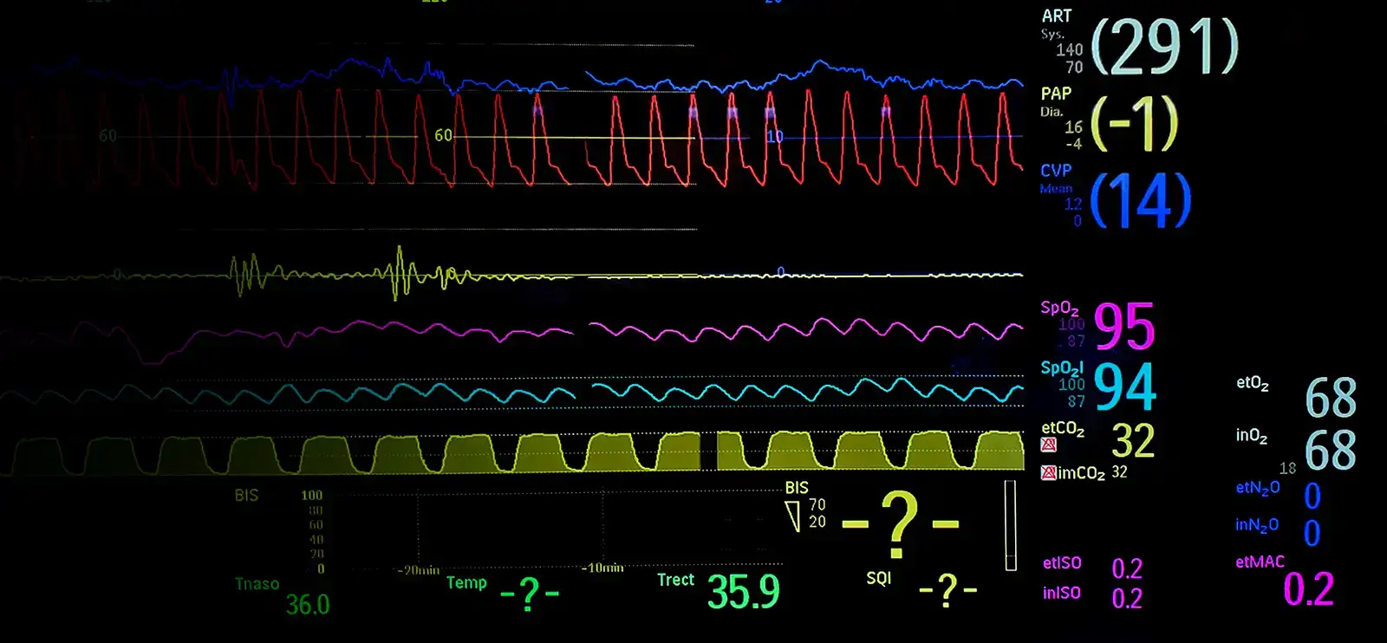Click the small imCO2 value 32
Image resolution: width=1387 pixels, height=643 pixels.
click(x=1120, y=472)
